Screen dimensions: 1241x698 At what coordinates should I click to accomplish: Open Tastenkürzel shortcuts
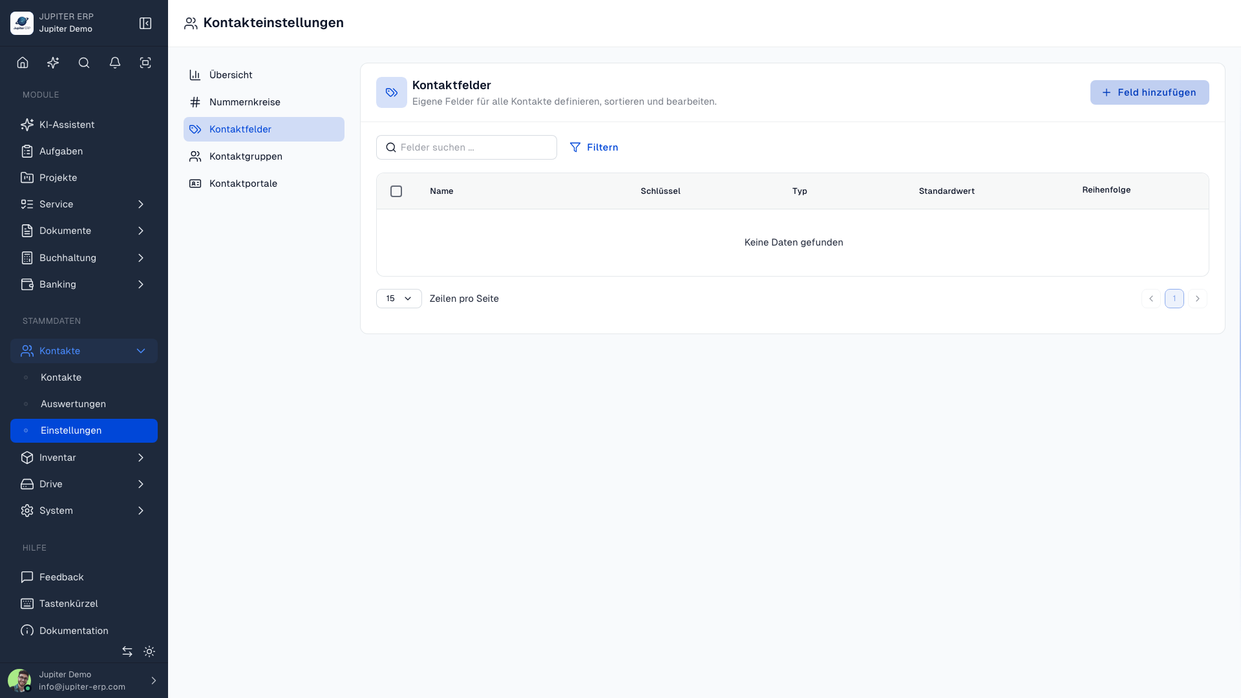pyautogui.click(x=84, y=604)
